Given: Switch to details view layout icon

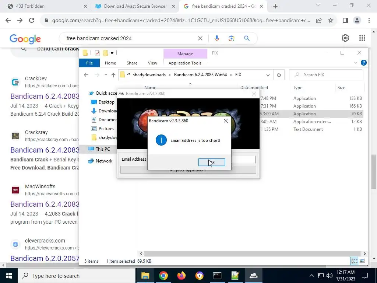Looking at the screenshot, I should pyautogui.click(x=354, y=261).
